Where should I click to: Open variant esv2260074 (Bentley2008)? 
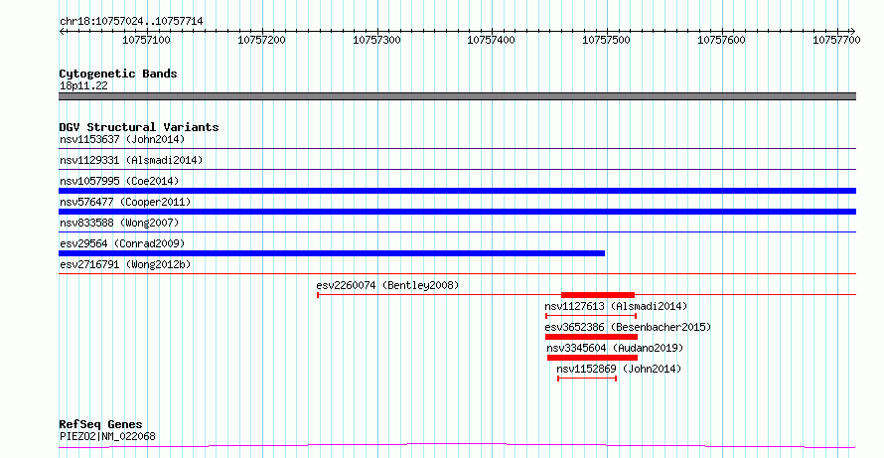coord(387,285)
